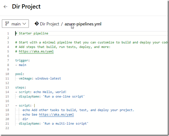Click the 'dir' command on line 20
The height and width of the screenshot is (136, 169).
coord(25,119)
